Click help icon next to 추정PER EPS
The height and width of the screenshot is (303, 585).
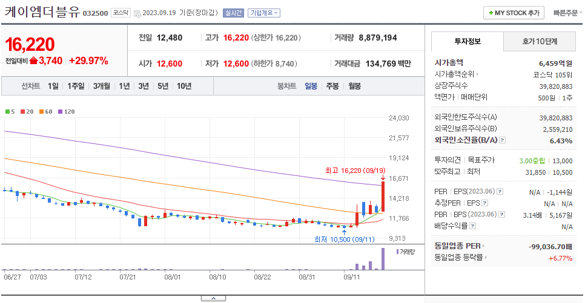tap(484, 203)
